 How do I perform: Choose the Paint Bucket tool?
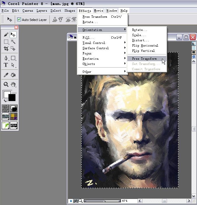13,75
